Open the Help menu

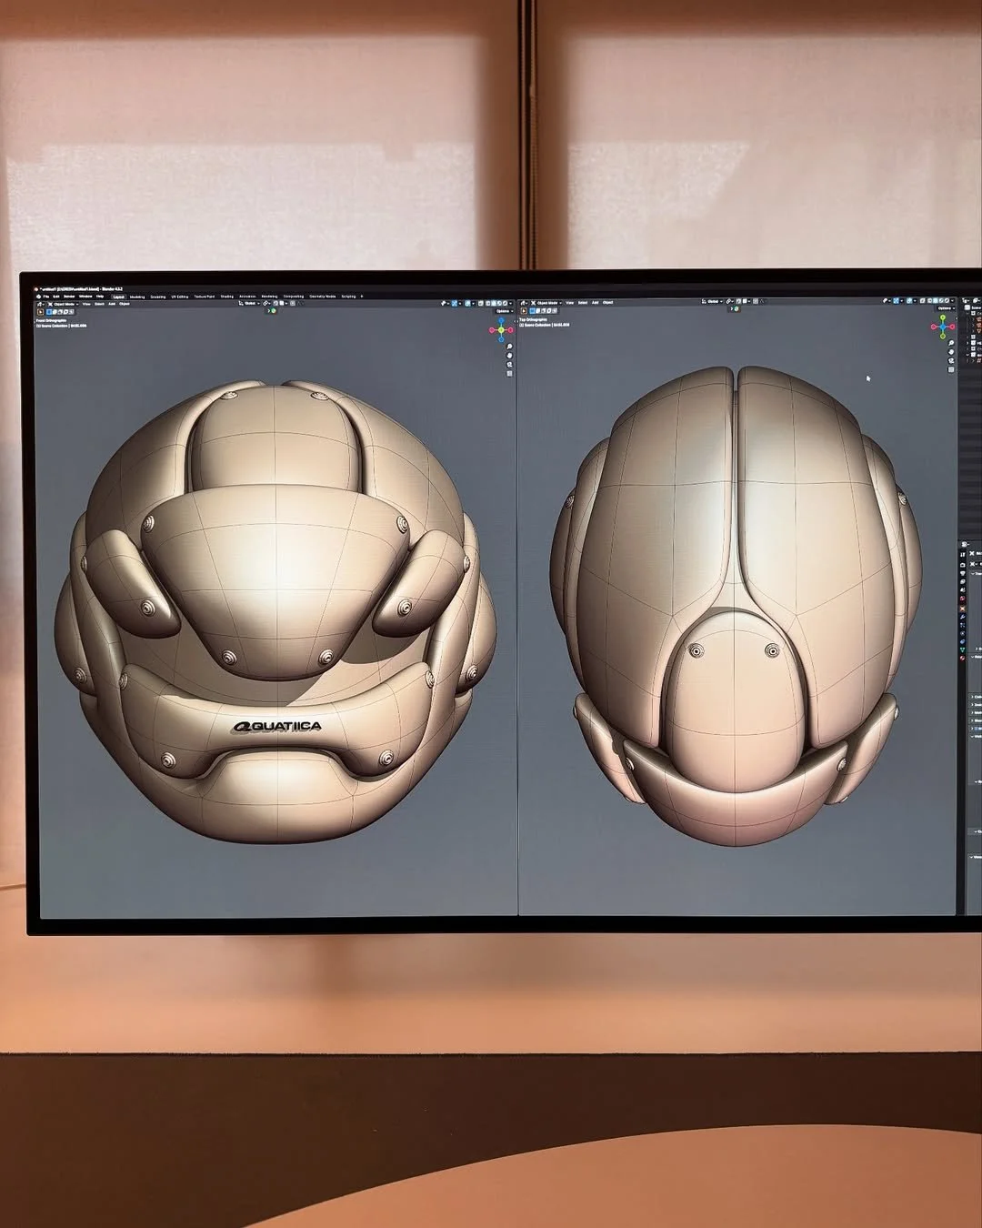point(100,297)
